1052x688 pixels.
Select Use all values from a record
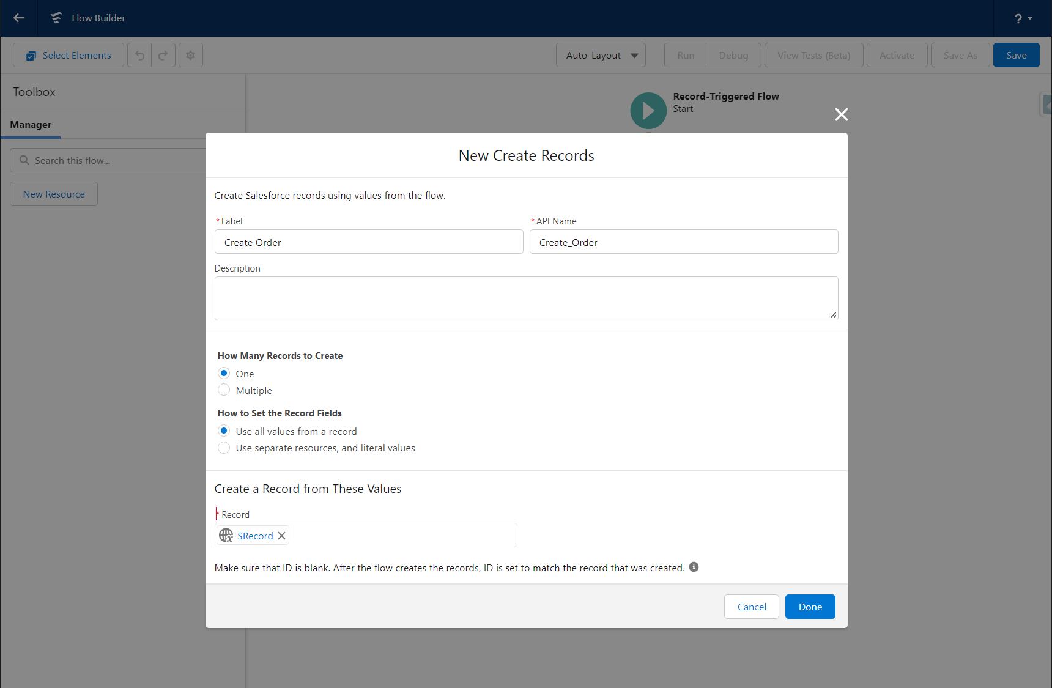point(224,431)
